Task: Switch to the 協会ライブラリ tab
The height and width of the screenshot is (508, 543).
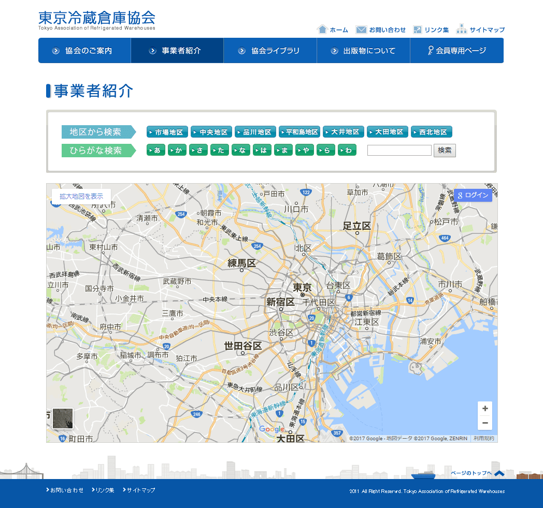Action: [x=269, y=50]
